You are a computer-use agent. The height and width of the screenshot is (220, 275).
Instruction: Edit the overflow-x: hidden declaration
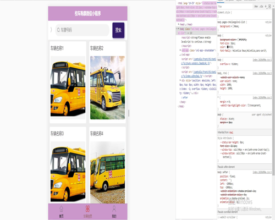[x=229, y=64]
